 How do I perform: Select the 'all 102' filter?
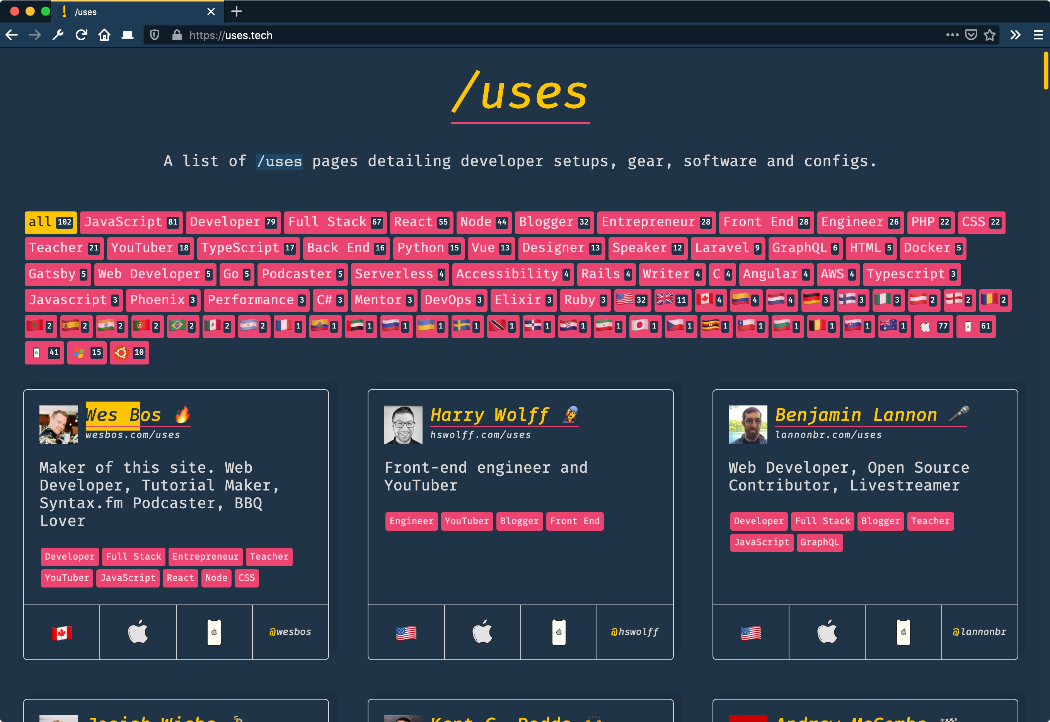pos(50,222)
